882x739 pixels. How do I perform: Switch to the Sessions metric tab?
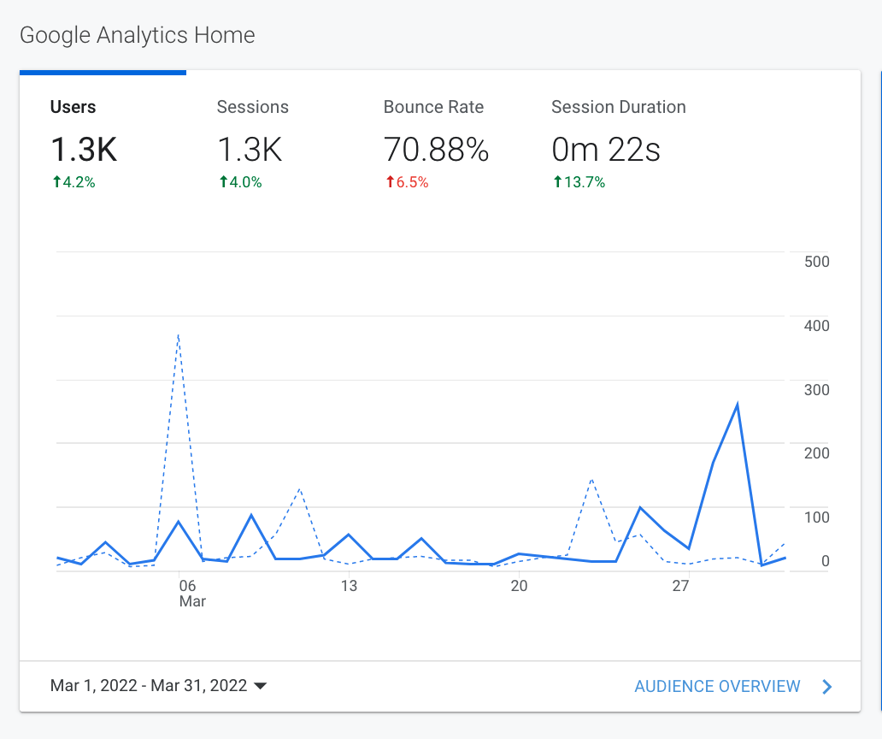point(269,144)
